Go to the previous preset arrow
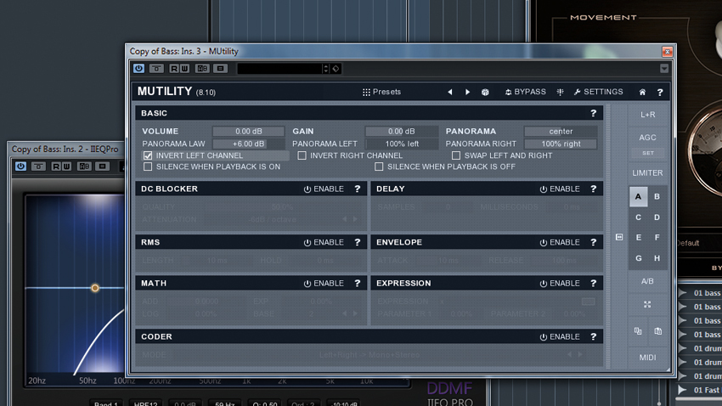Screen dimensions: 722x406 pos(450,92)
